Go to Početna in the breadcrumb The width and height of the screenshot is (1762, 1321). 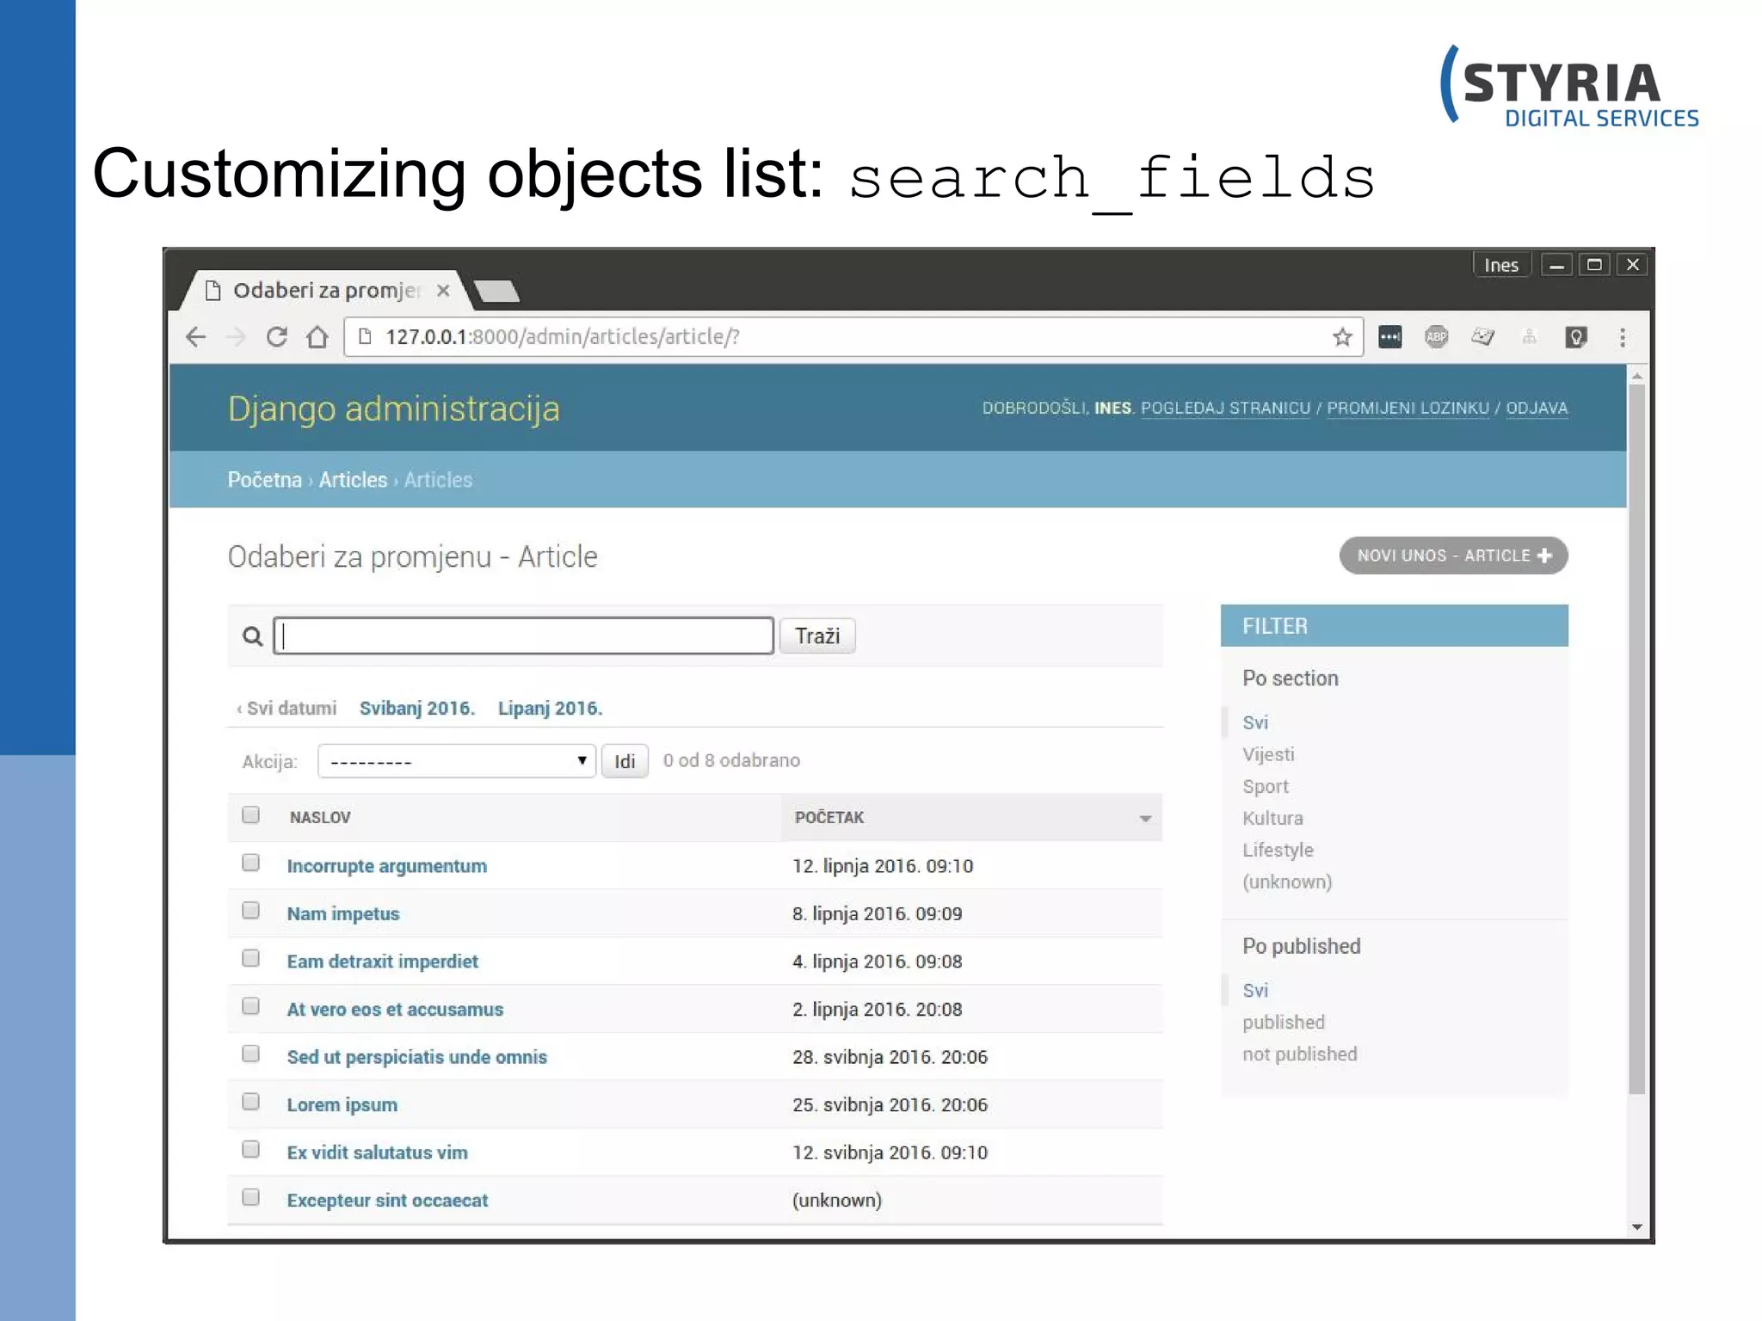pyautogui.click(x=264, y=480)
